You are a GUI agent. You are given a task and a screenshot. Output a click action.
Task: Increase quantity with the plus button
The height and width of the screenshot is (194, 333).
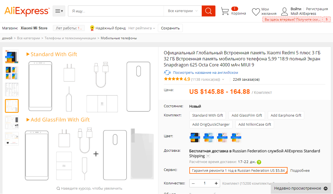pyautogui.click(x=216, y=183)
